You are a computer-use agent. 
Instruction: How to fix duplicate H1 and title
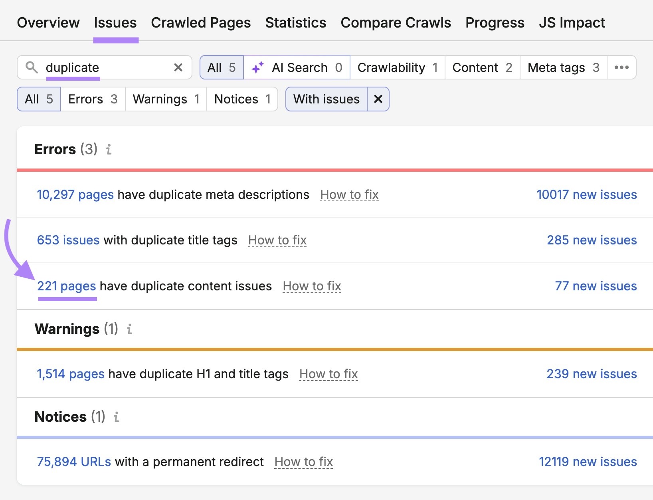point(328,374)
